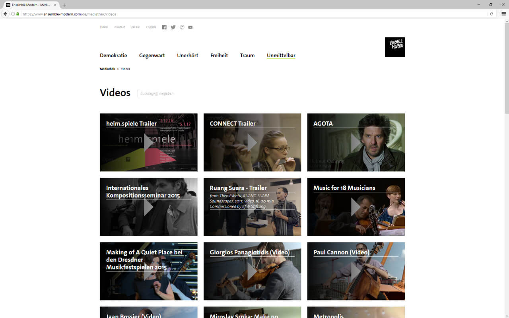Play the Giorgios Panagiotidis video

click(252, 271)
